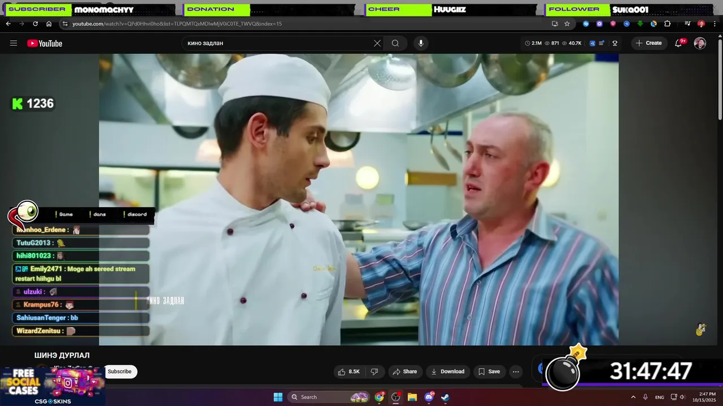Viewport: 723px width, 406px height.
Task: Click the Create button
Action: point(649,43)
